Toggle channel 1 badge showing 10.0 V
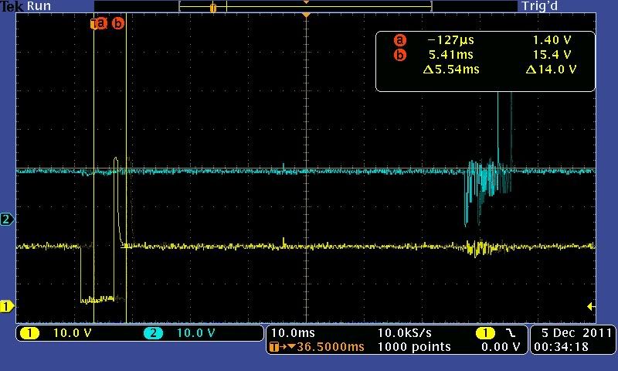The image size is (618, 371). tap(31, 333)
